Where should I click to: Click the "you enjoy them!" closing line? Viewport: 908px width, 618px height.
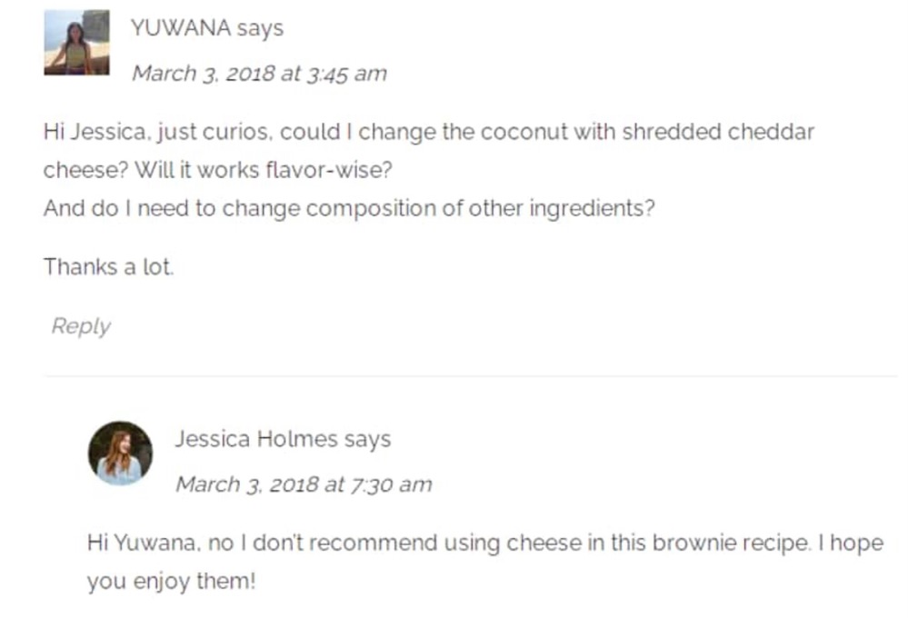tap(172, 581)
